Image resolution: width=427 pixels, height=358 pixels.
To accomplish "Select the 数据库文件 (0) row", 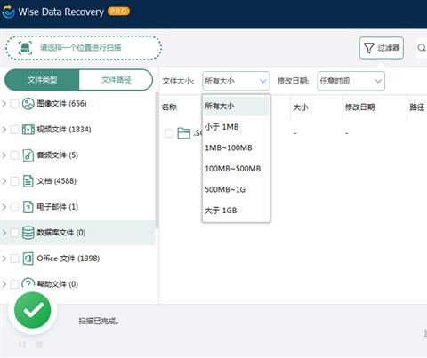I will (77, 233).
